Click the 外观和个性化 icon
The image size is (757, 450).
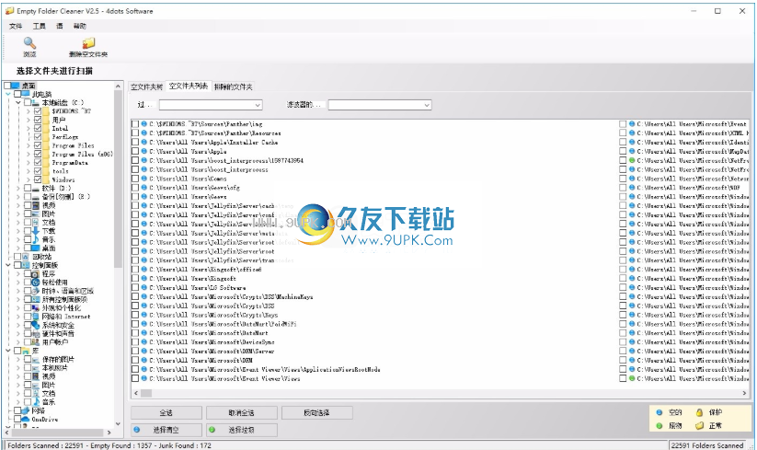click(36, 308)
